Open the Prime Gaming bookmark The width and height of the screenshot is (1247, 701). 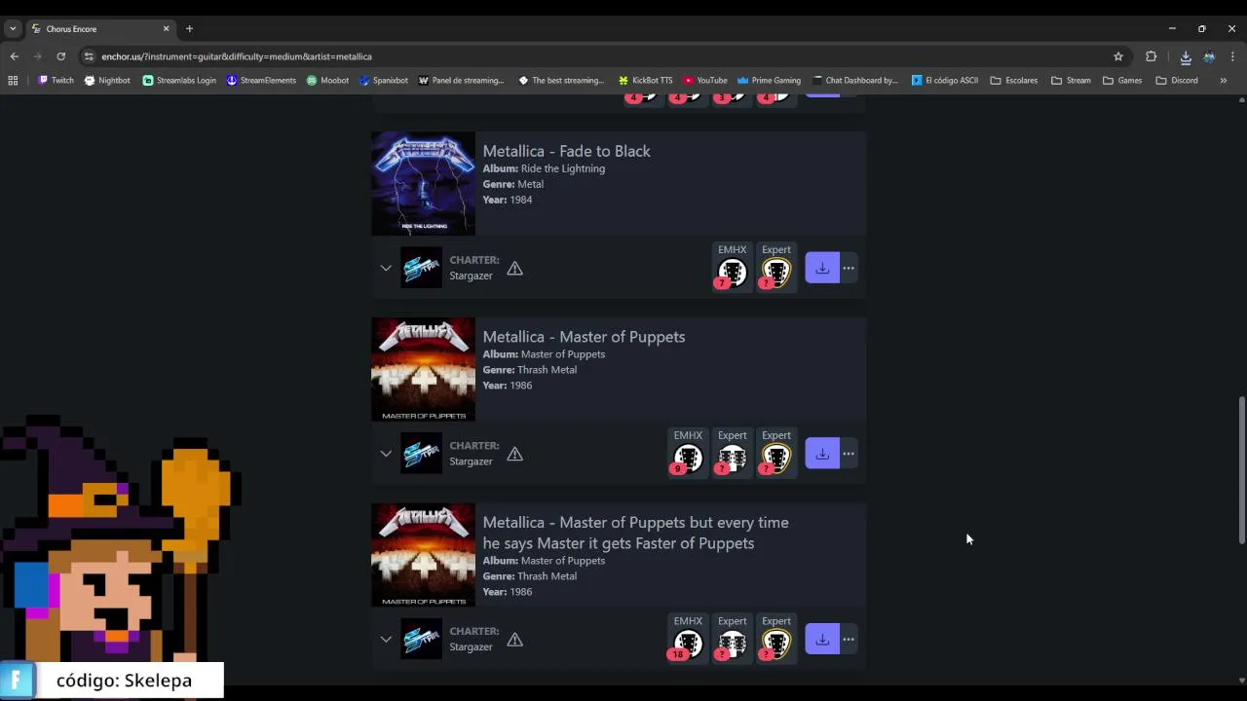[769, 81]
